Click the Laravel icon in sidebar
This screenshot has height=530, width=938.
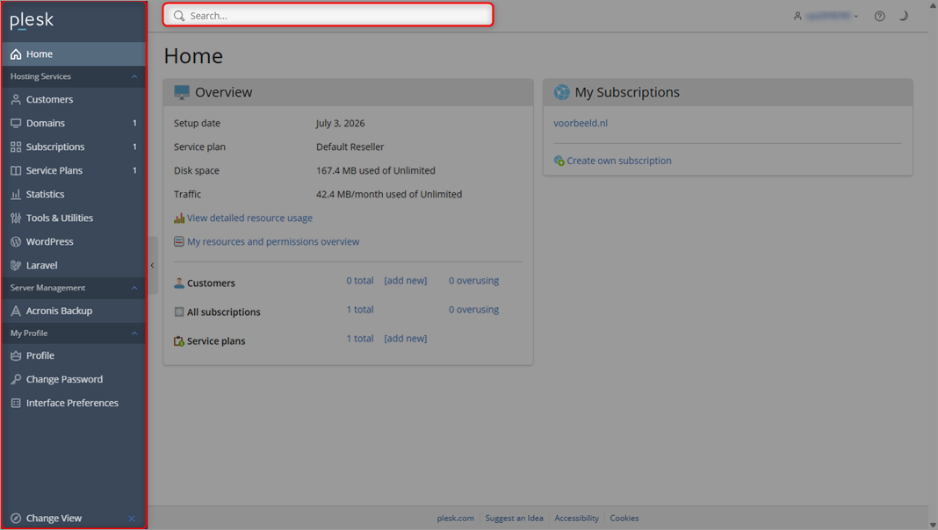pos(16,265)
